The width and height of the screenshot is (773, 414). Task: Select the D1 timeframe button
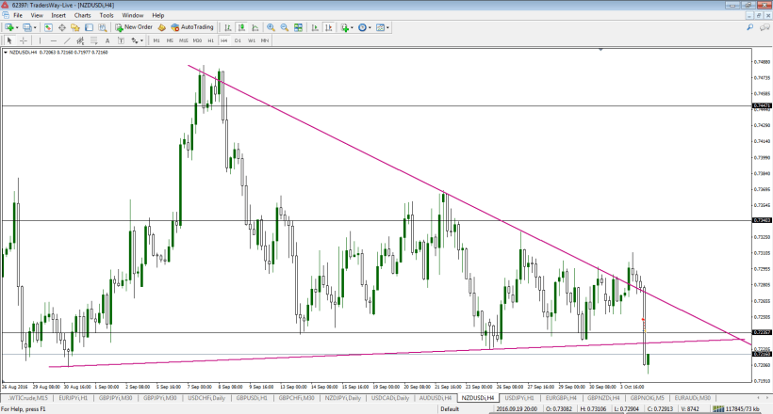click(x=238, y=40)
